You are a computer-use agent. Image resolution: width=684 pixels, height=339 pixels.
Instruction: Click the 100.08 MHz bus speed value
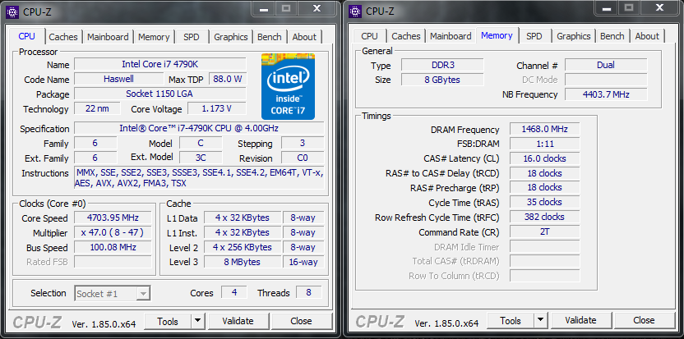113,248
